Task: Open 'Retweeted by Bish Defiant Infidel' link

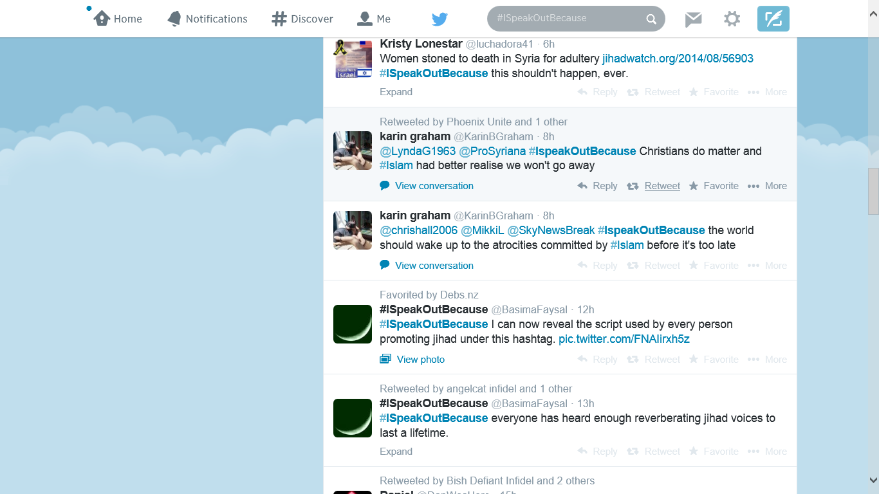Action: point(487,480)
